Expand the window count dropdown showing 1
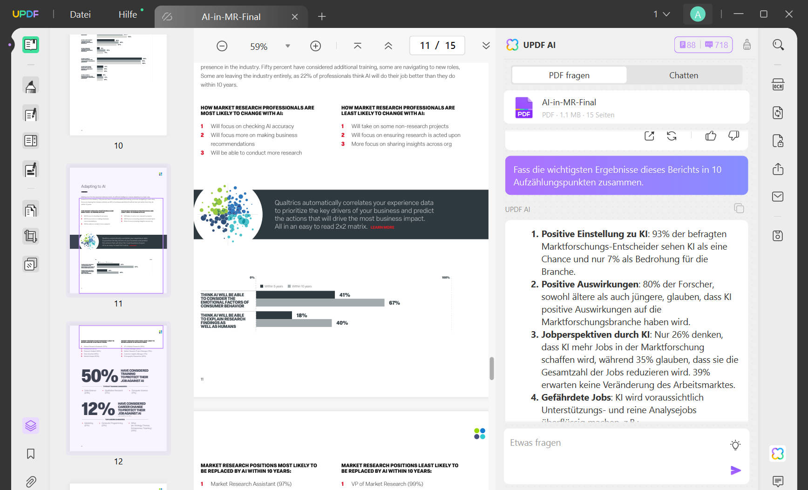 point(662,14)
